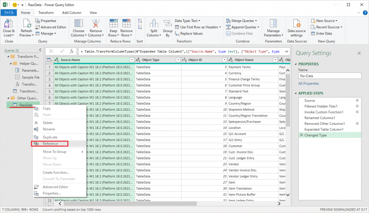Choose Delete in the context menu
This screenshot has height=213, width=369.
[60, 123]
